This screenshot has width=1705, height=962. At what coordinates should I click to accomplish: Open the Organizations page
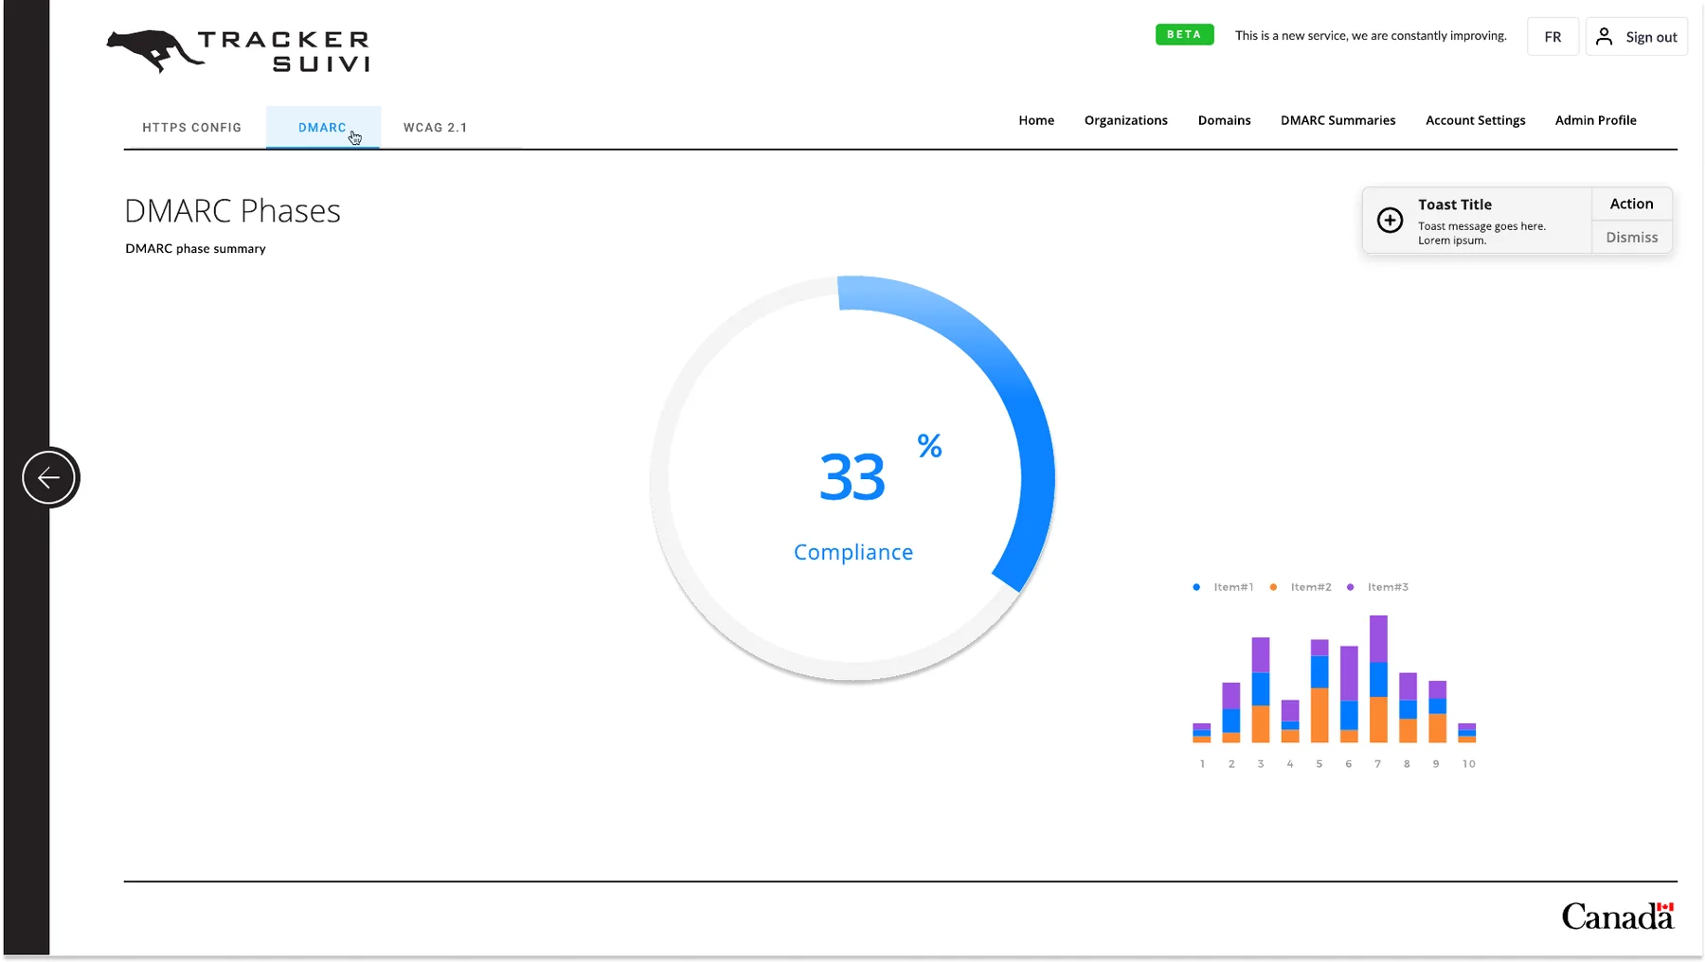click(x=1126, y=120)
